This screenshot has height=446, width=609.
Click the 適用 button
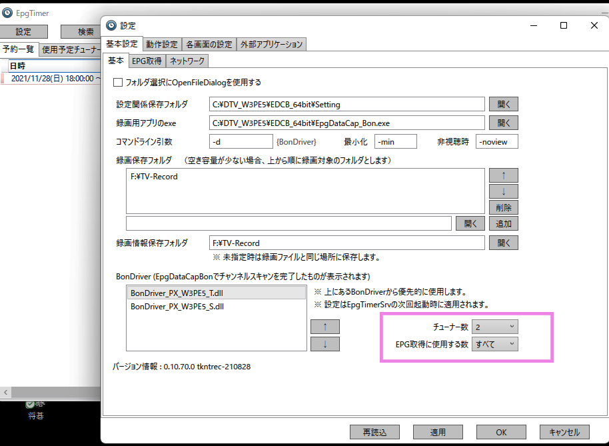click(x=438, y=432)
